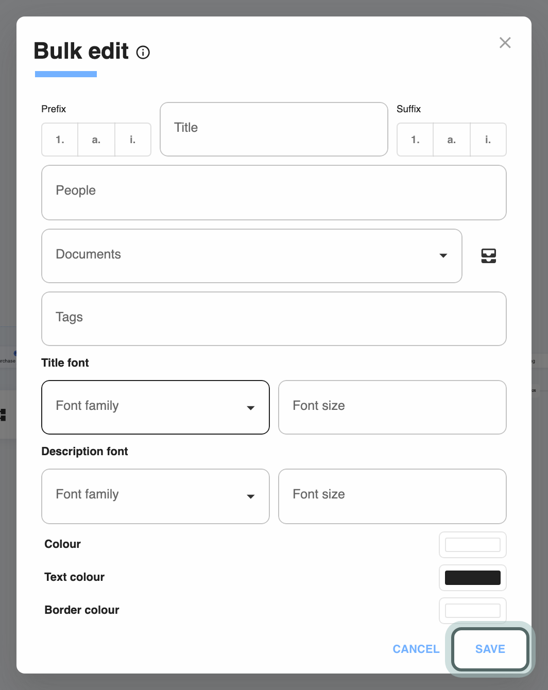Open Title font Font family dropdown
548x690 pixels.
156,407
